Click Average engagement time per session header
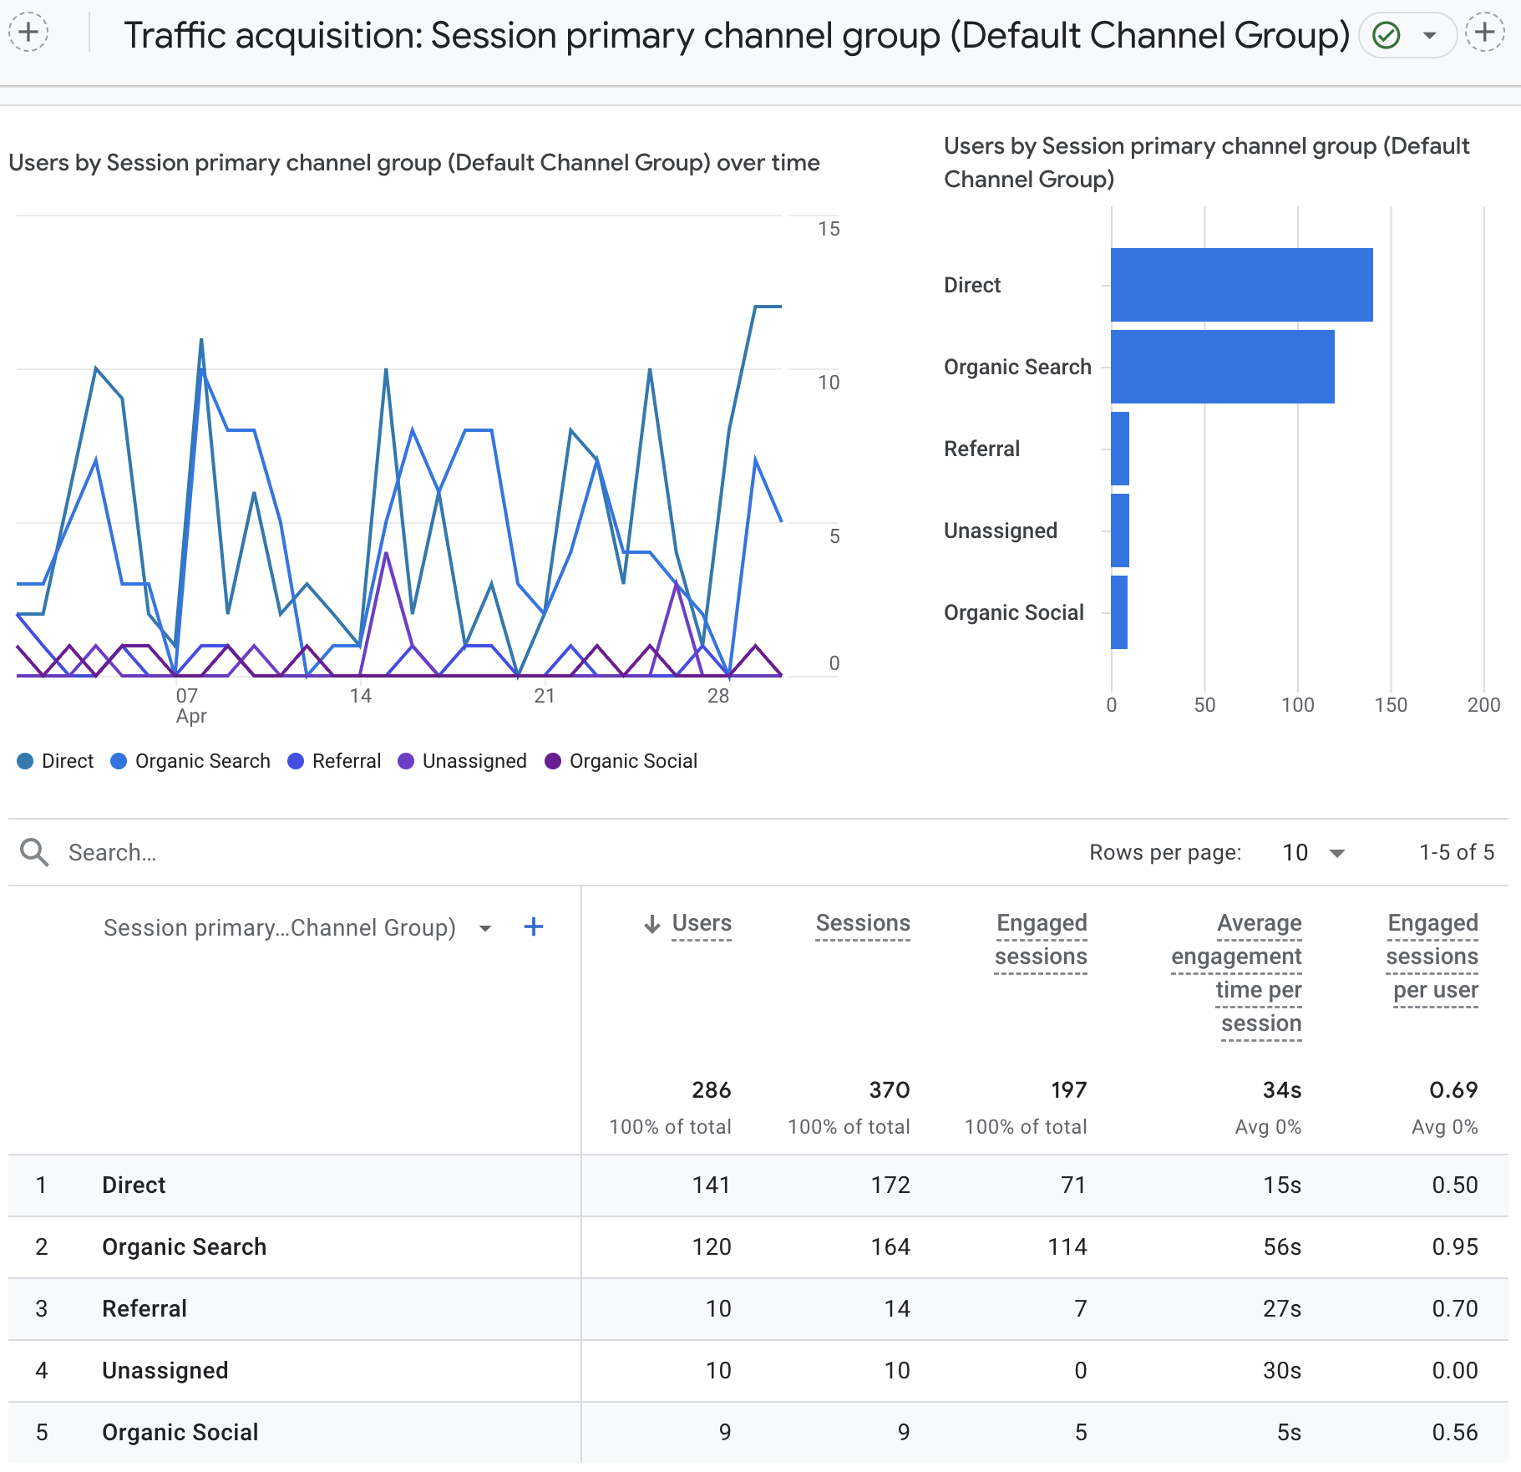 [x=1236, y=972]
